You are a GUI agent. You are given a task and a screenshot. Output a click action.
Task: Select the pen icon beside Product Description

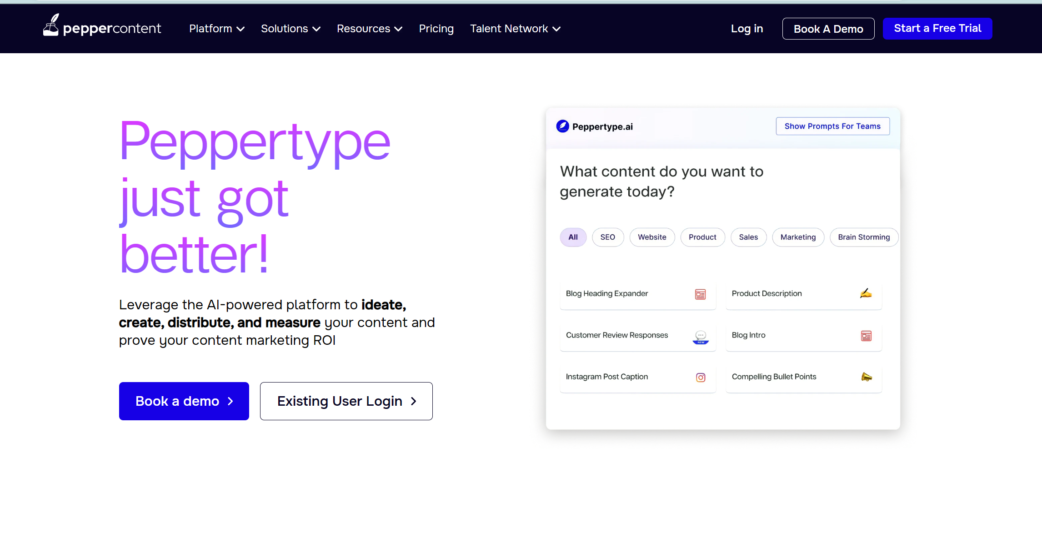click(866, 293)
